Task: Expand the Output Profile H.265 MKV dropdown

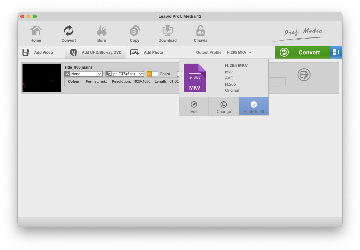Action: [239, 53]
